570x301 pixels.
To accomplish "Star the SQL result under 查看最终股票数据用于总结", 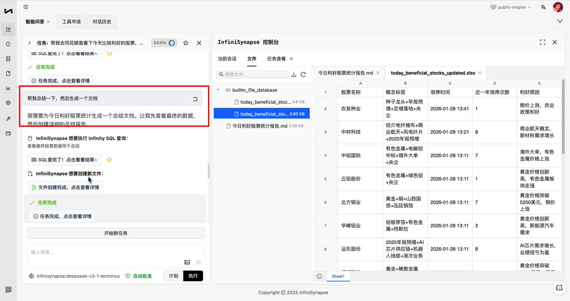I will (109, 160).
